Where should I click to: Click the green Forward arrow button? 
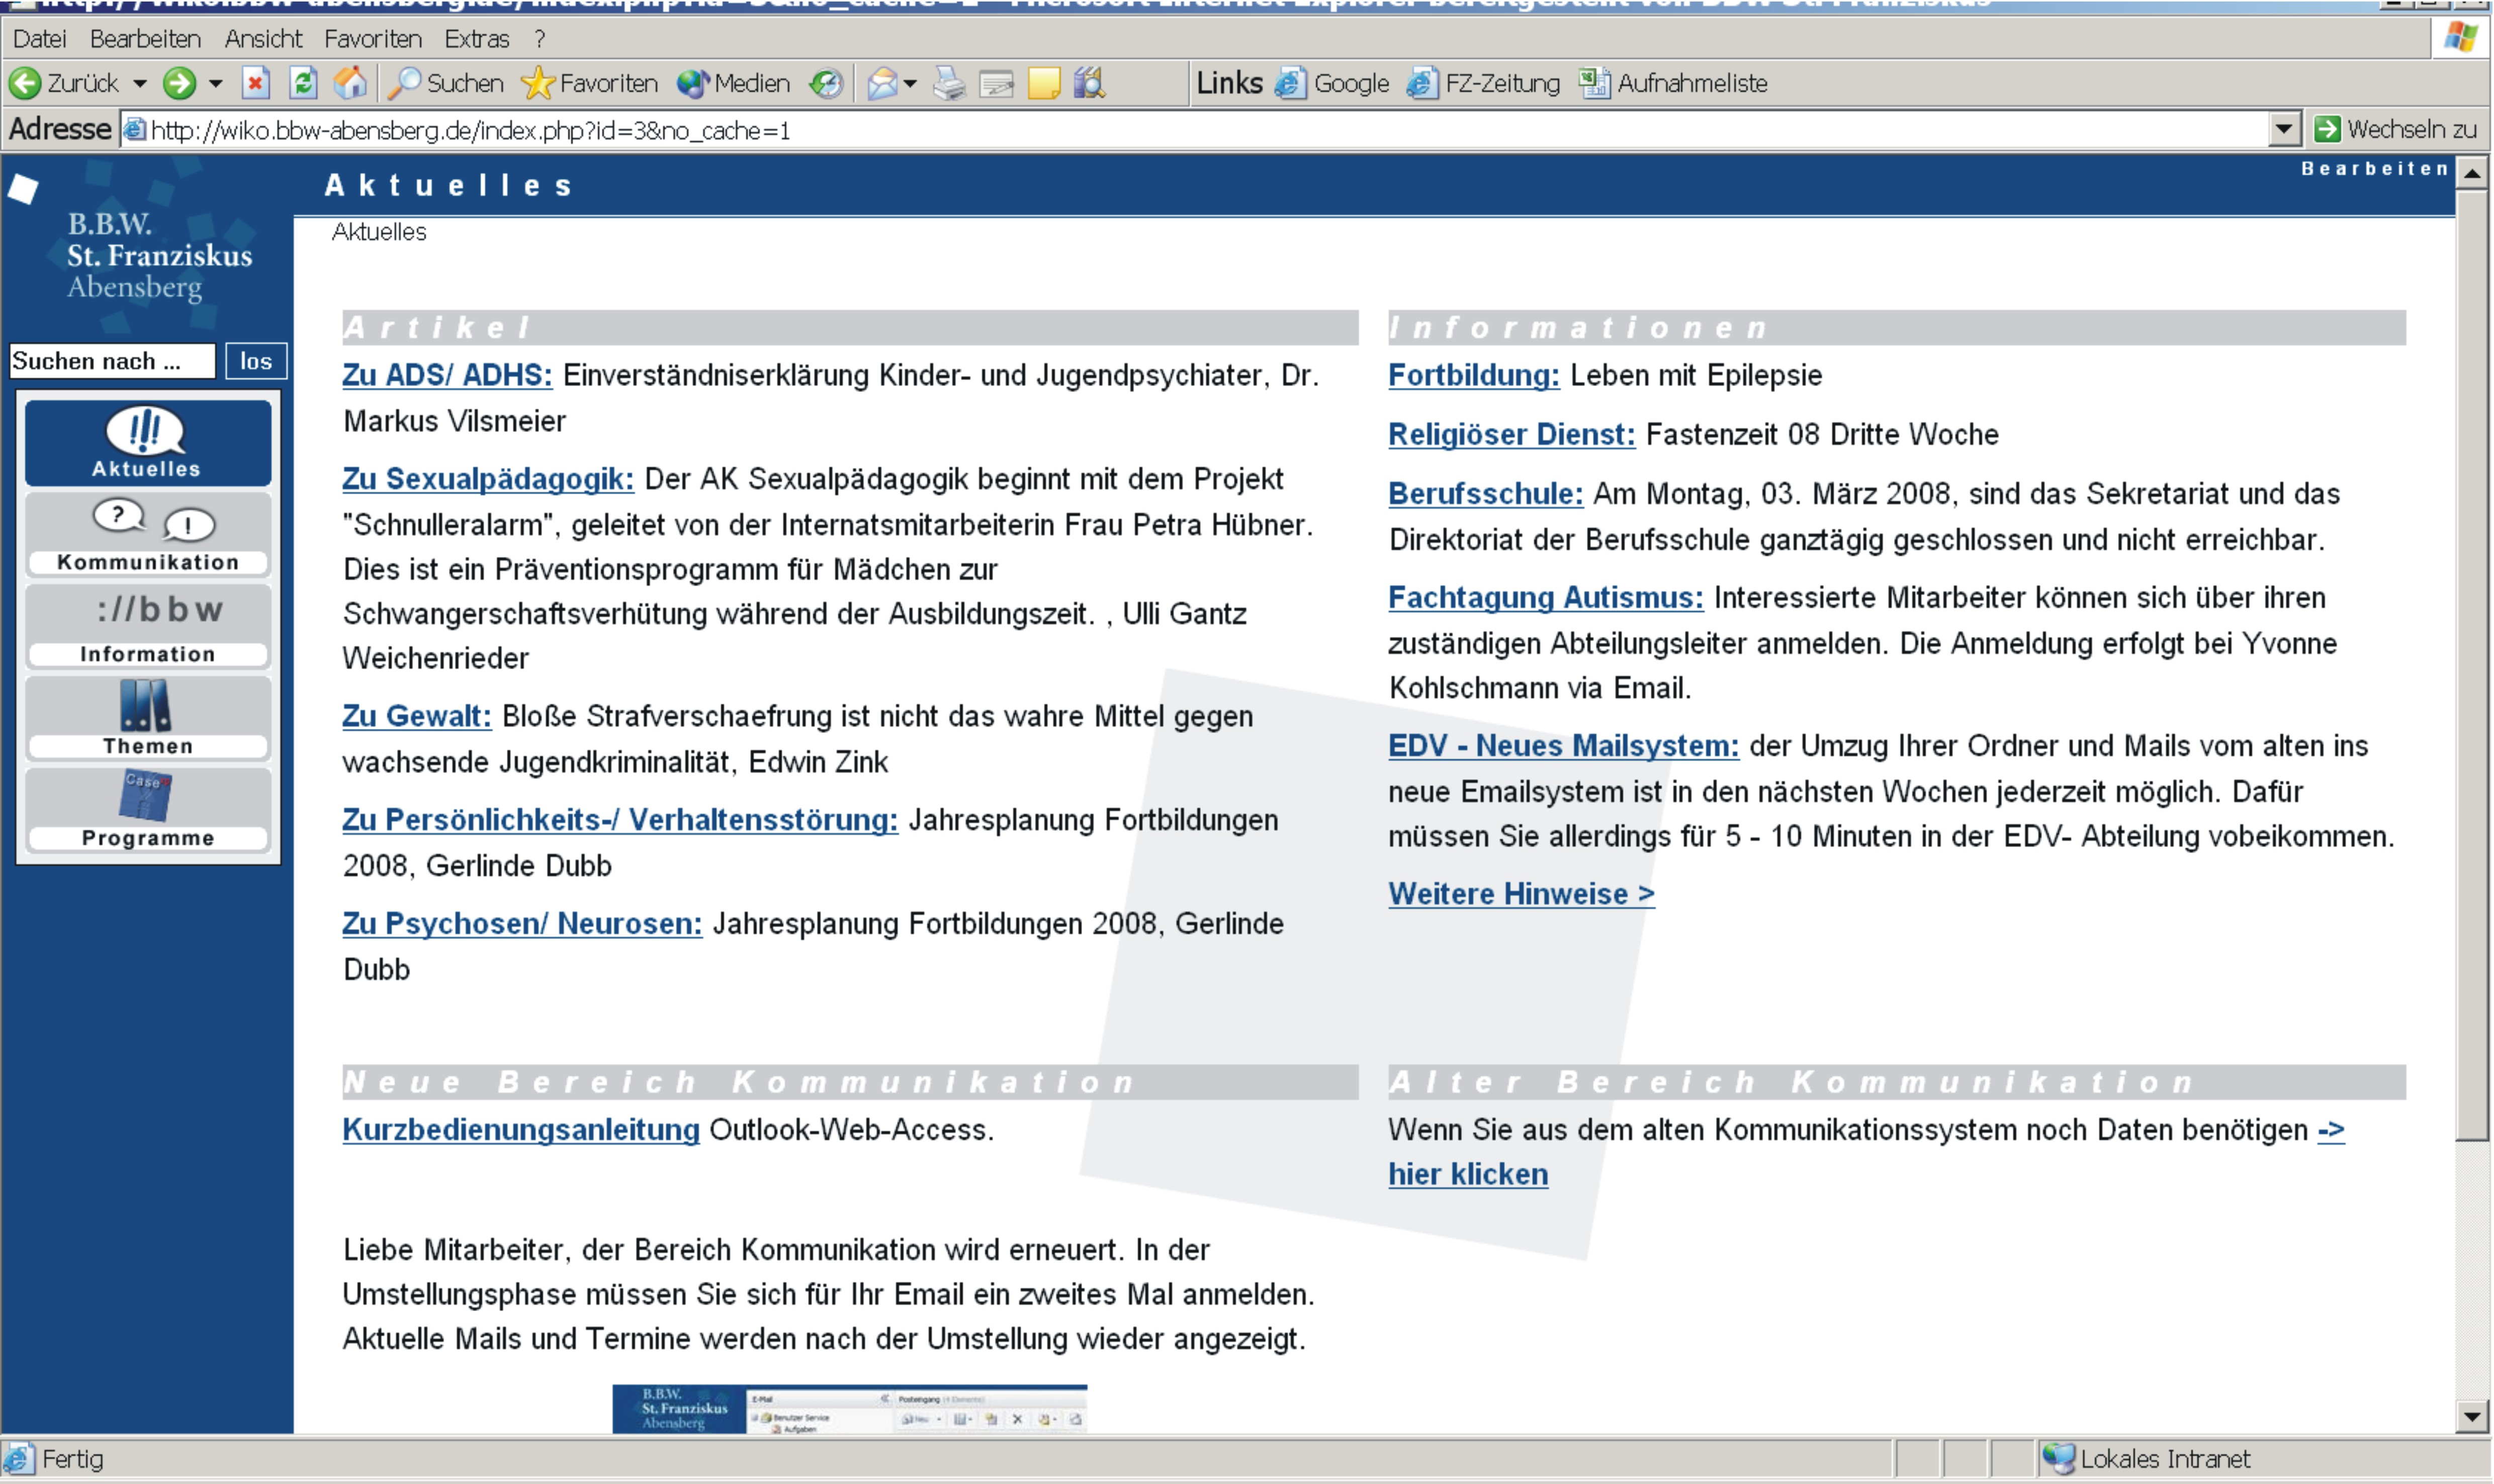180,83
